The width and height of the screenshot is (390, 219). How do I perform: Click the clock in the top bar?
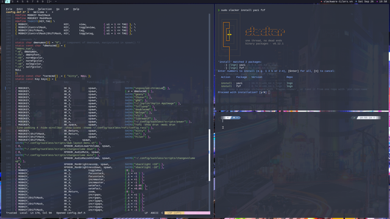pos(383,1)
